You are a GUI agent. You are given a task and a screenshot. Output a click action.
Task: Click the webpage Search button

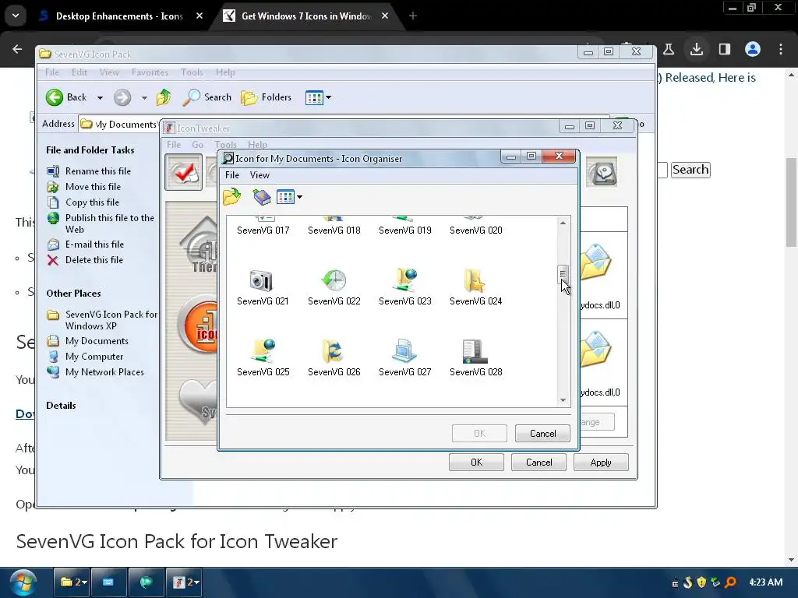(x=690, y=169)
